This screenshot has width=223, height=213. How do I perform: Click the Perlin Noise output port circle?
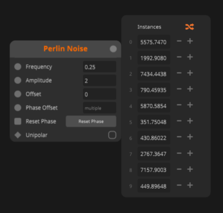(x=114, y=49)
